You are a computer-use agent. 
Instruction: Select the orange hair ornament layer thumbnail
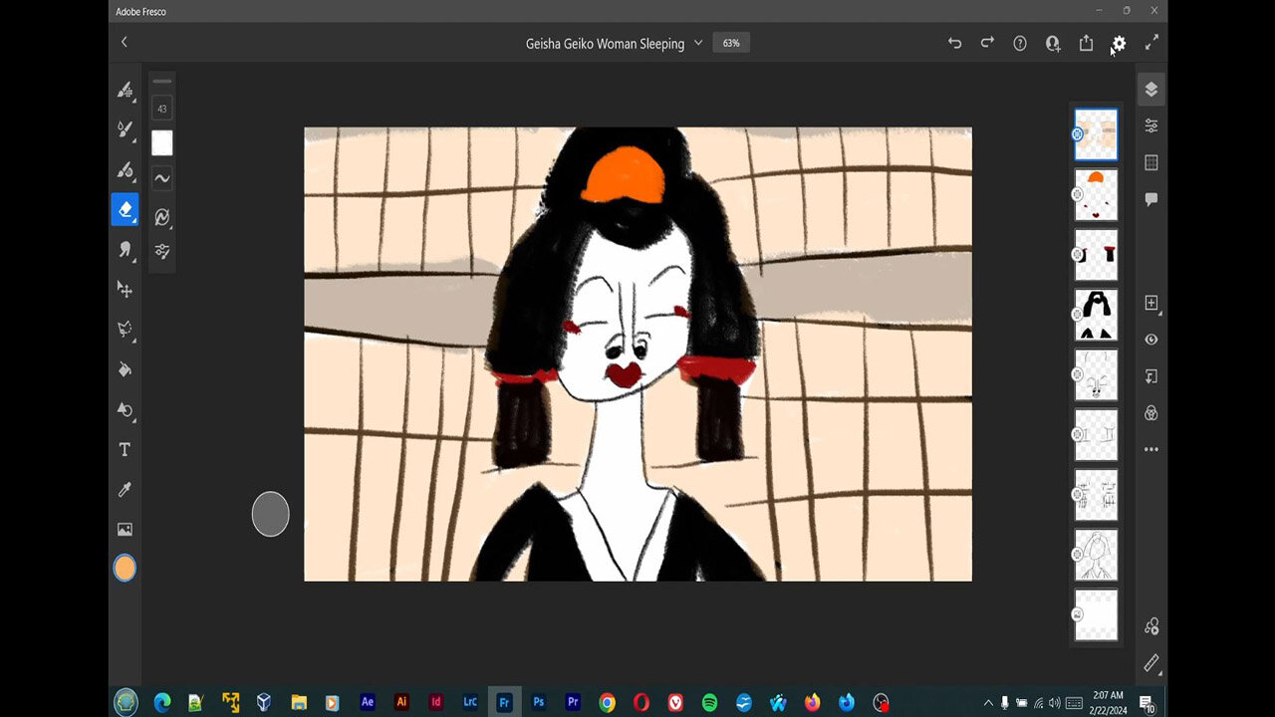(1096, 195)
